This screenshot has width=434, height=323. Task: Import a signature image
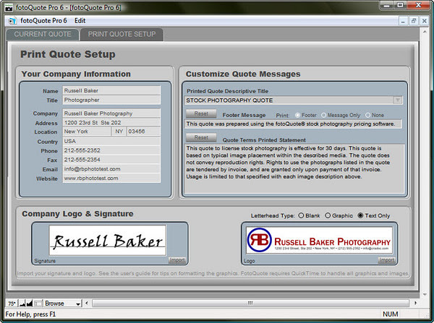[x=177, y=260]
